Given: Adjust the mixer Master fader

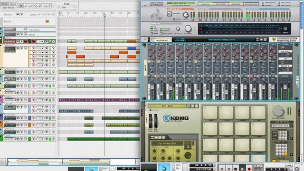Looking at the screenshot, I should [x=285, y=87].
